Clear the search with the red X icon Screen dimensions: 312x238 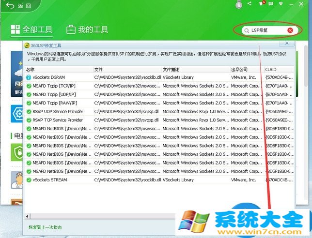pos(290,30)
